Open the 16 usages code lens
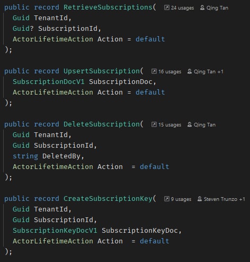This screenshot has width=250, height=262. click(169, 72)
